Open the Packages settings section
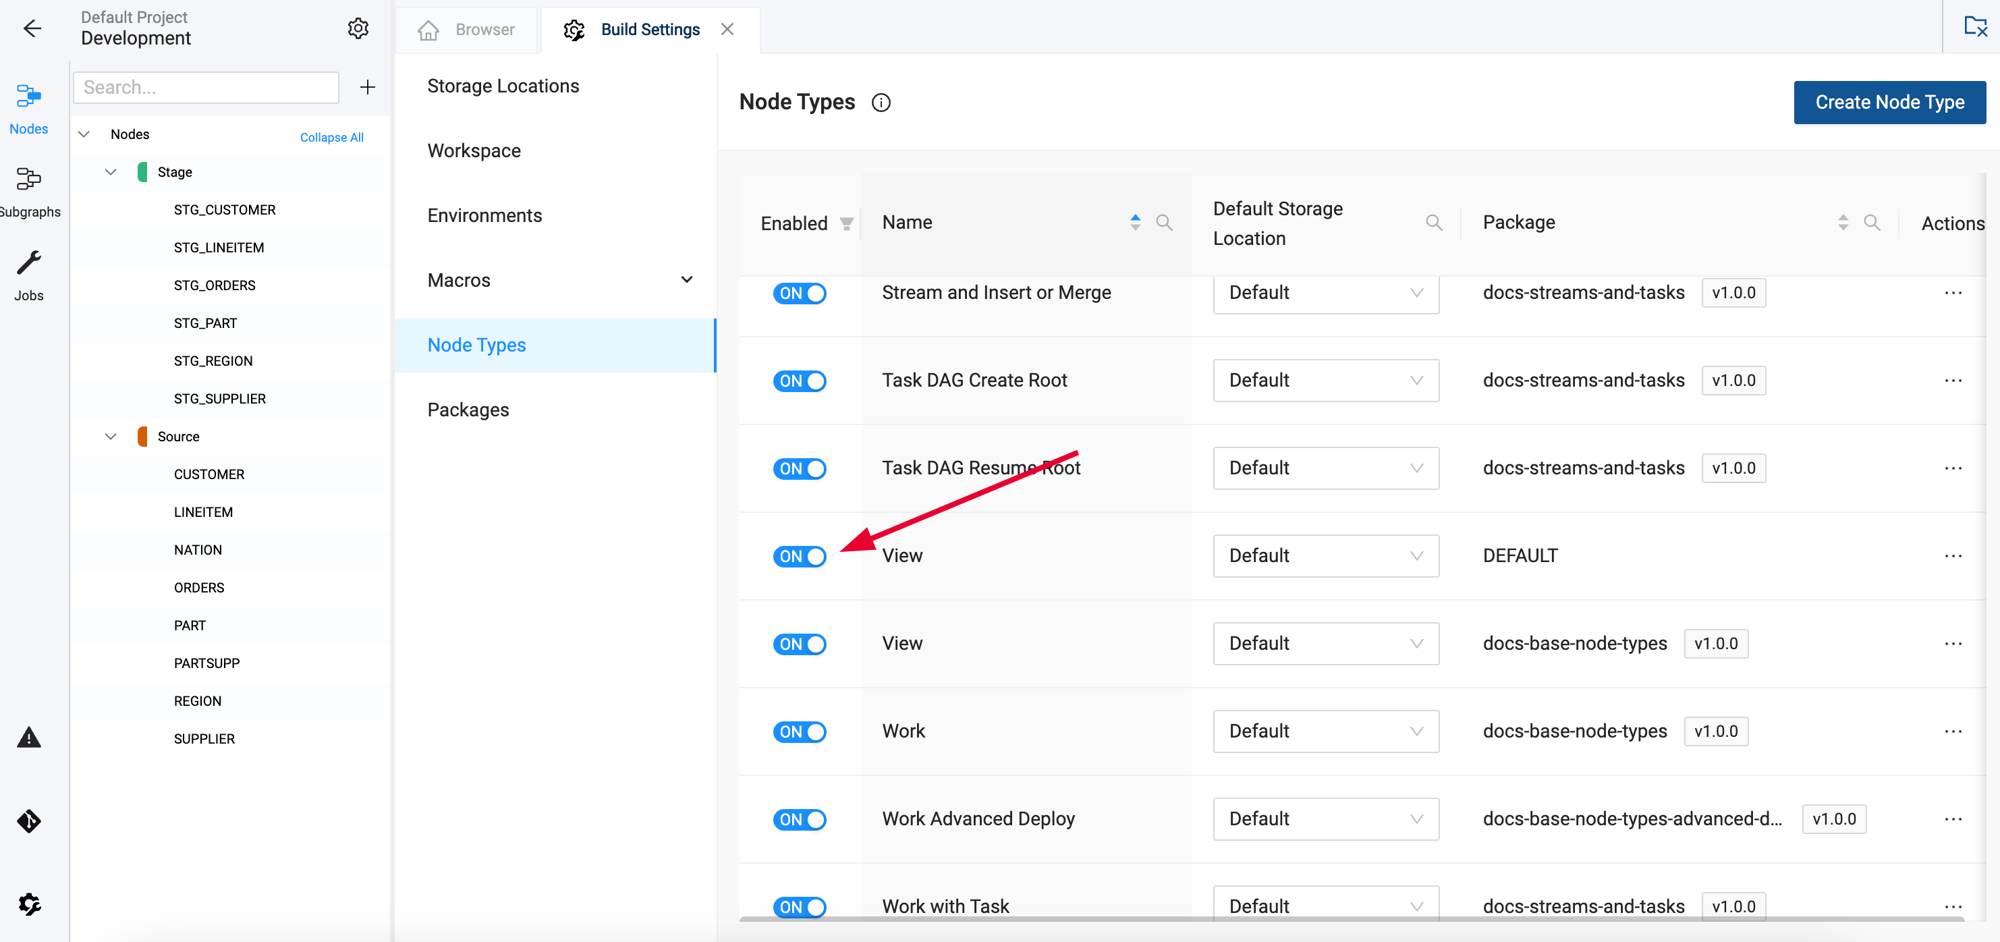Image resolution: width=2000 pixels, height=942 pixels. (x=468, y=410)
